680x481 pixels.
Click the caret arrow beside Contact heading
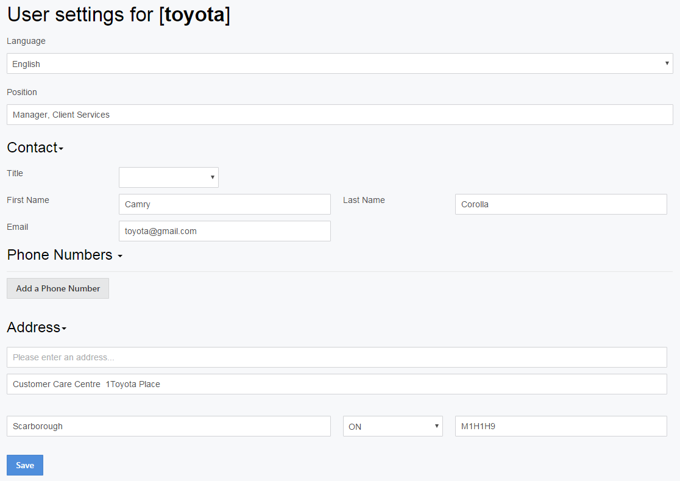click(61, 149)
